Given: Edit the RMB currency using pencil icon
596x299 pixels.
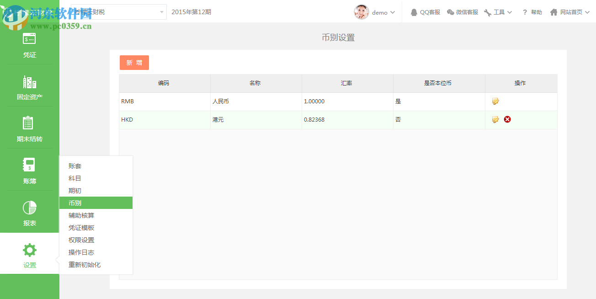Looking at the screenshot, I should pyautogui.click(x=495, y=101).
